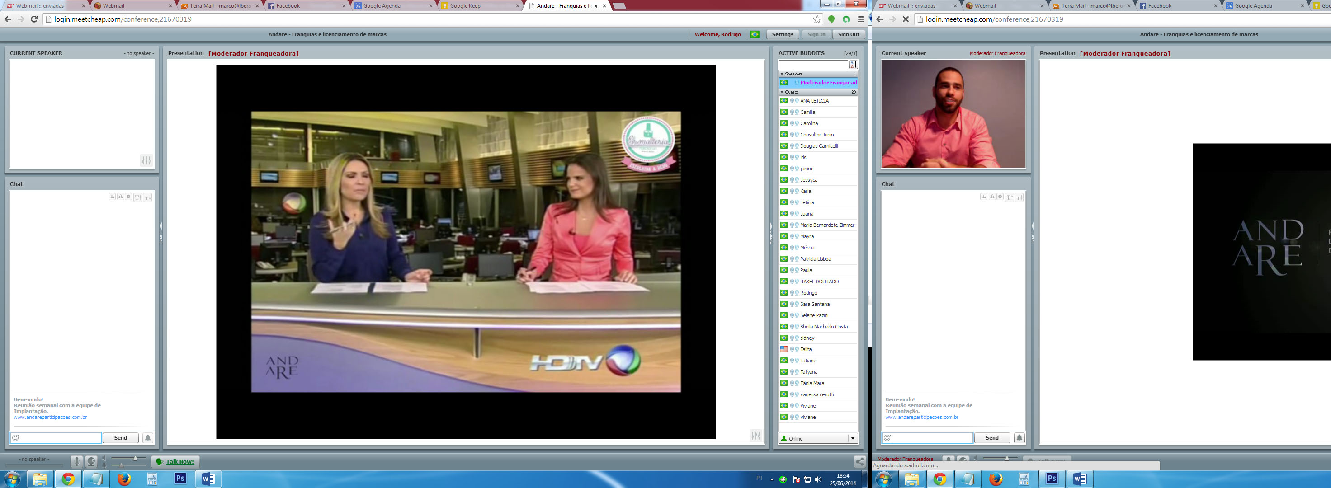1331x488 pixels.
Task: Open current speaker video settings icon
Action: click(146, 160)
